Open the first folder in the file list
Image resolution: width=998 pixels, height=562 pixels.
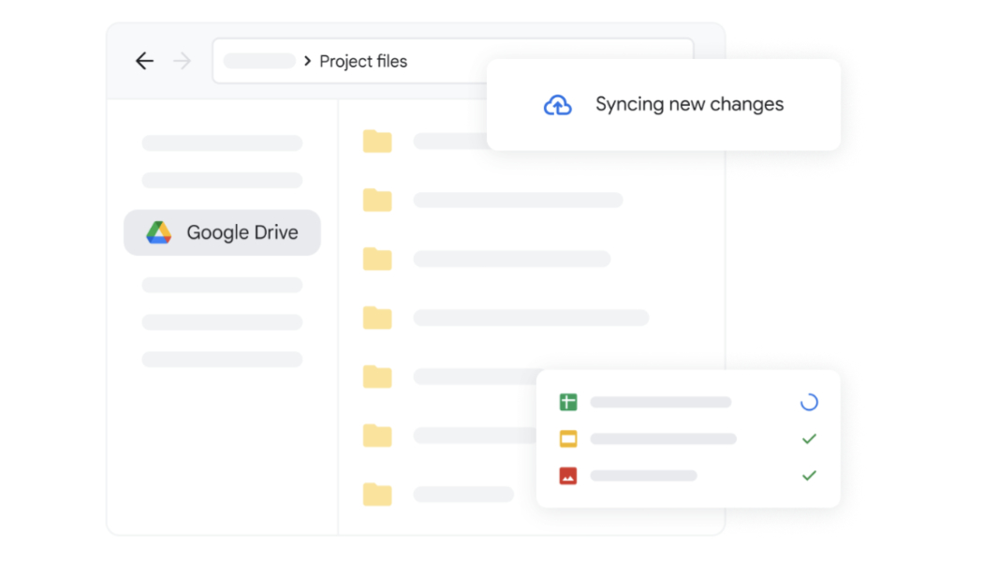376,140
